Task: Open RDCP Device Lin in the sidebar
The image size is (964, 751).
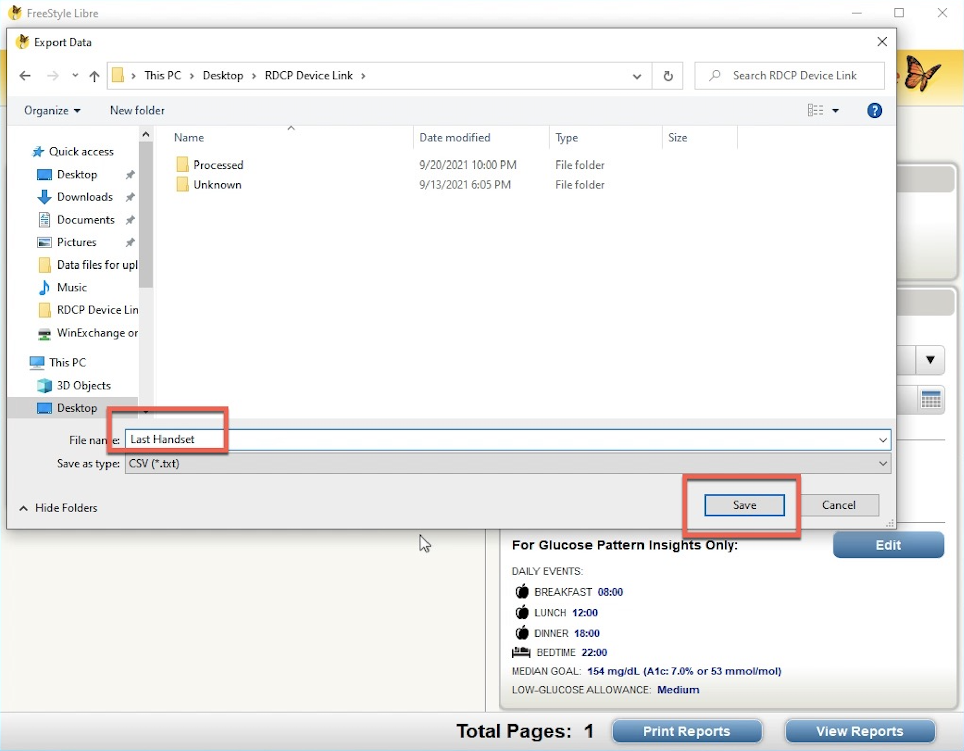Action: coord(88,310)
